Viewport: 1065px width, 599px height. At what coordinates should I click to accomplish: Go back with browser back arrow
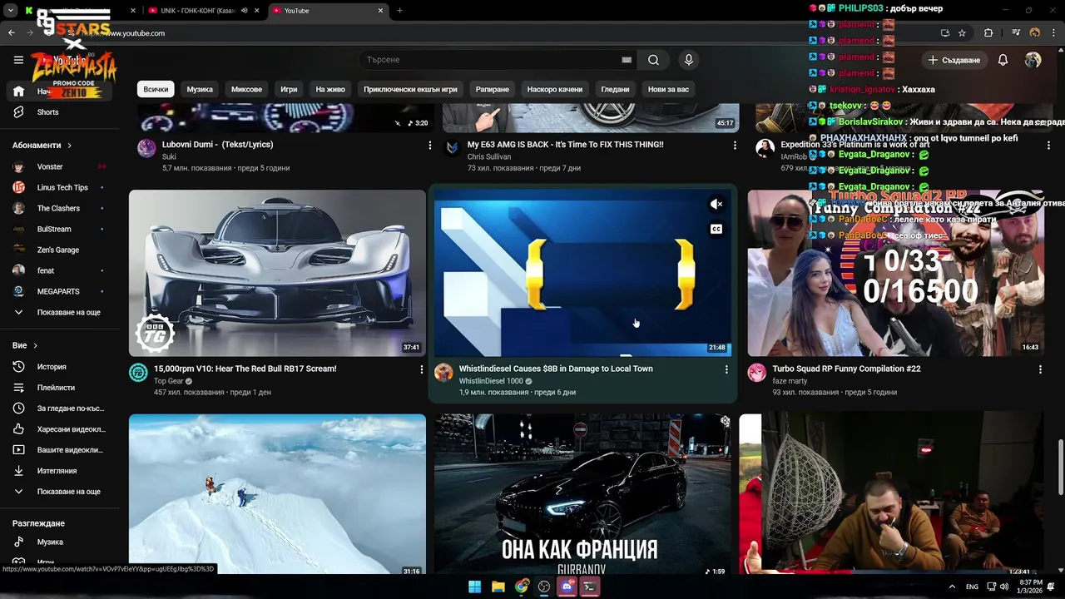point(12,33)
